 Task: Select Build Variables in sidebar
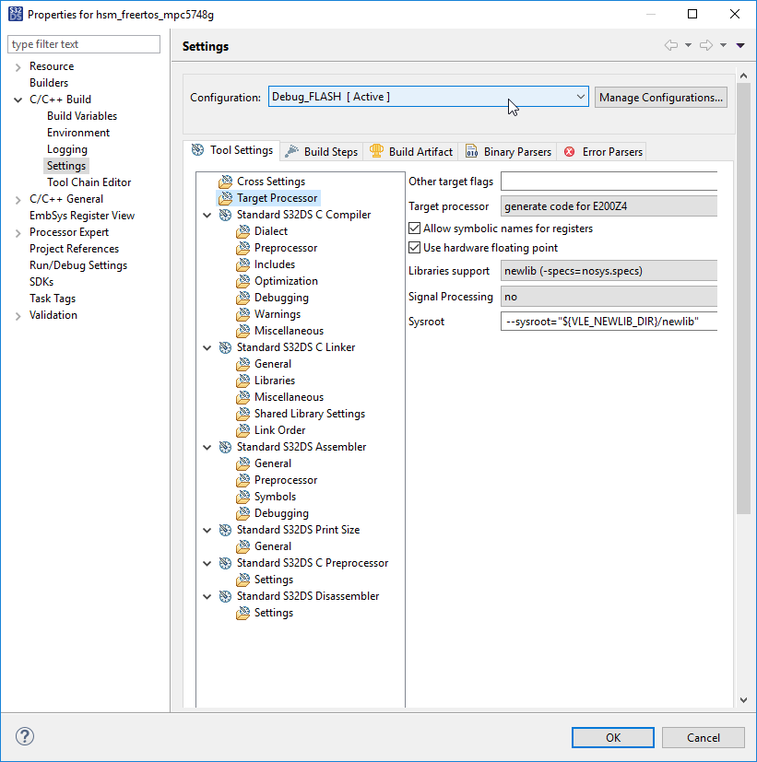(x=82, y=116)
